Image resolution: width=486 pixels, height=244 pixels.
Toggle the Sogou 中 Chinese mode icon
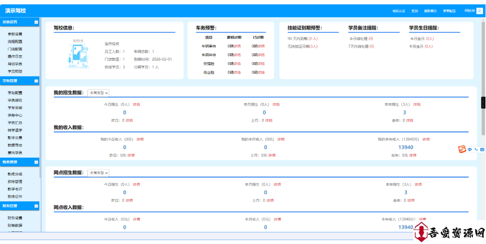(470, 150)
